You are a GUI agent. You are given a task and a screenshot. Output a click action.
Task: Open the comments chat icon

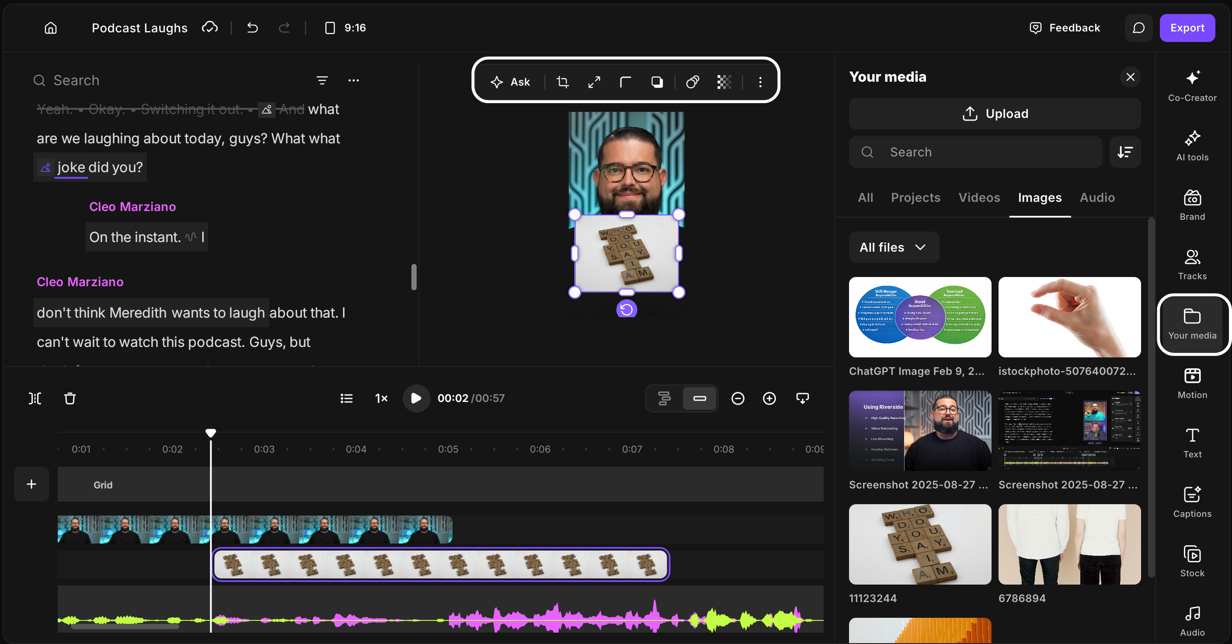pyautogui.click(x=1138, y=28)
